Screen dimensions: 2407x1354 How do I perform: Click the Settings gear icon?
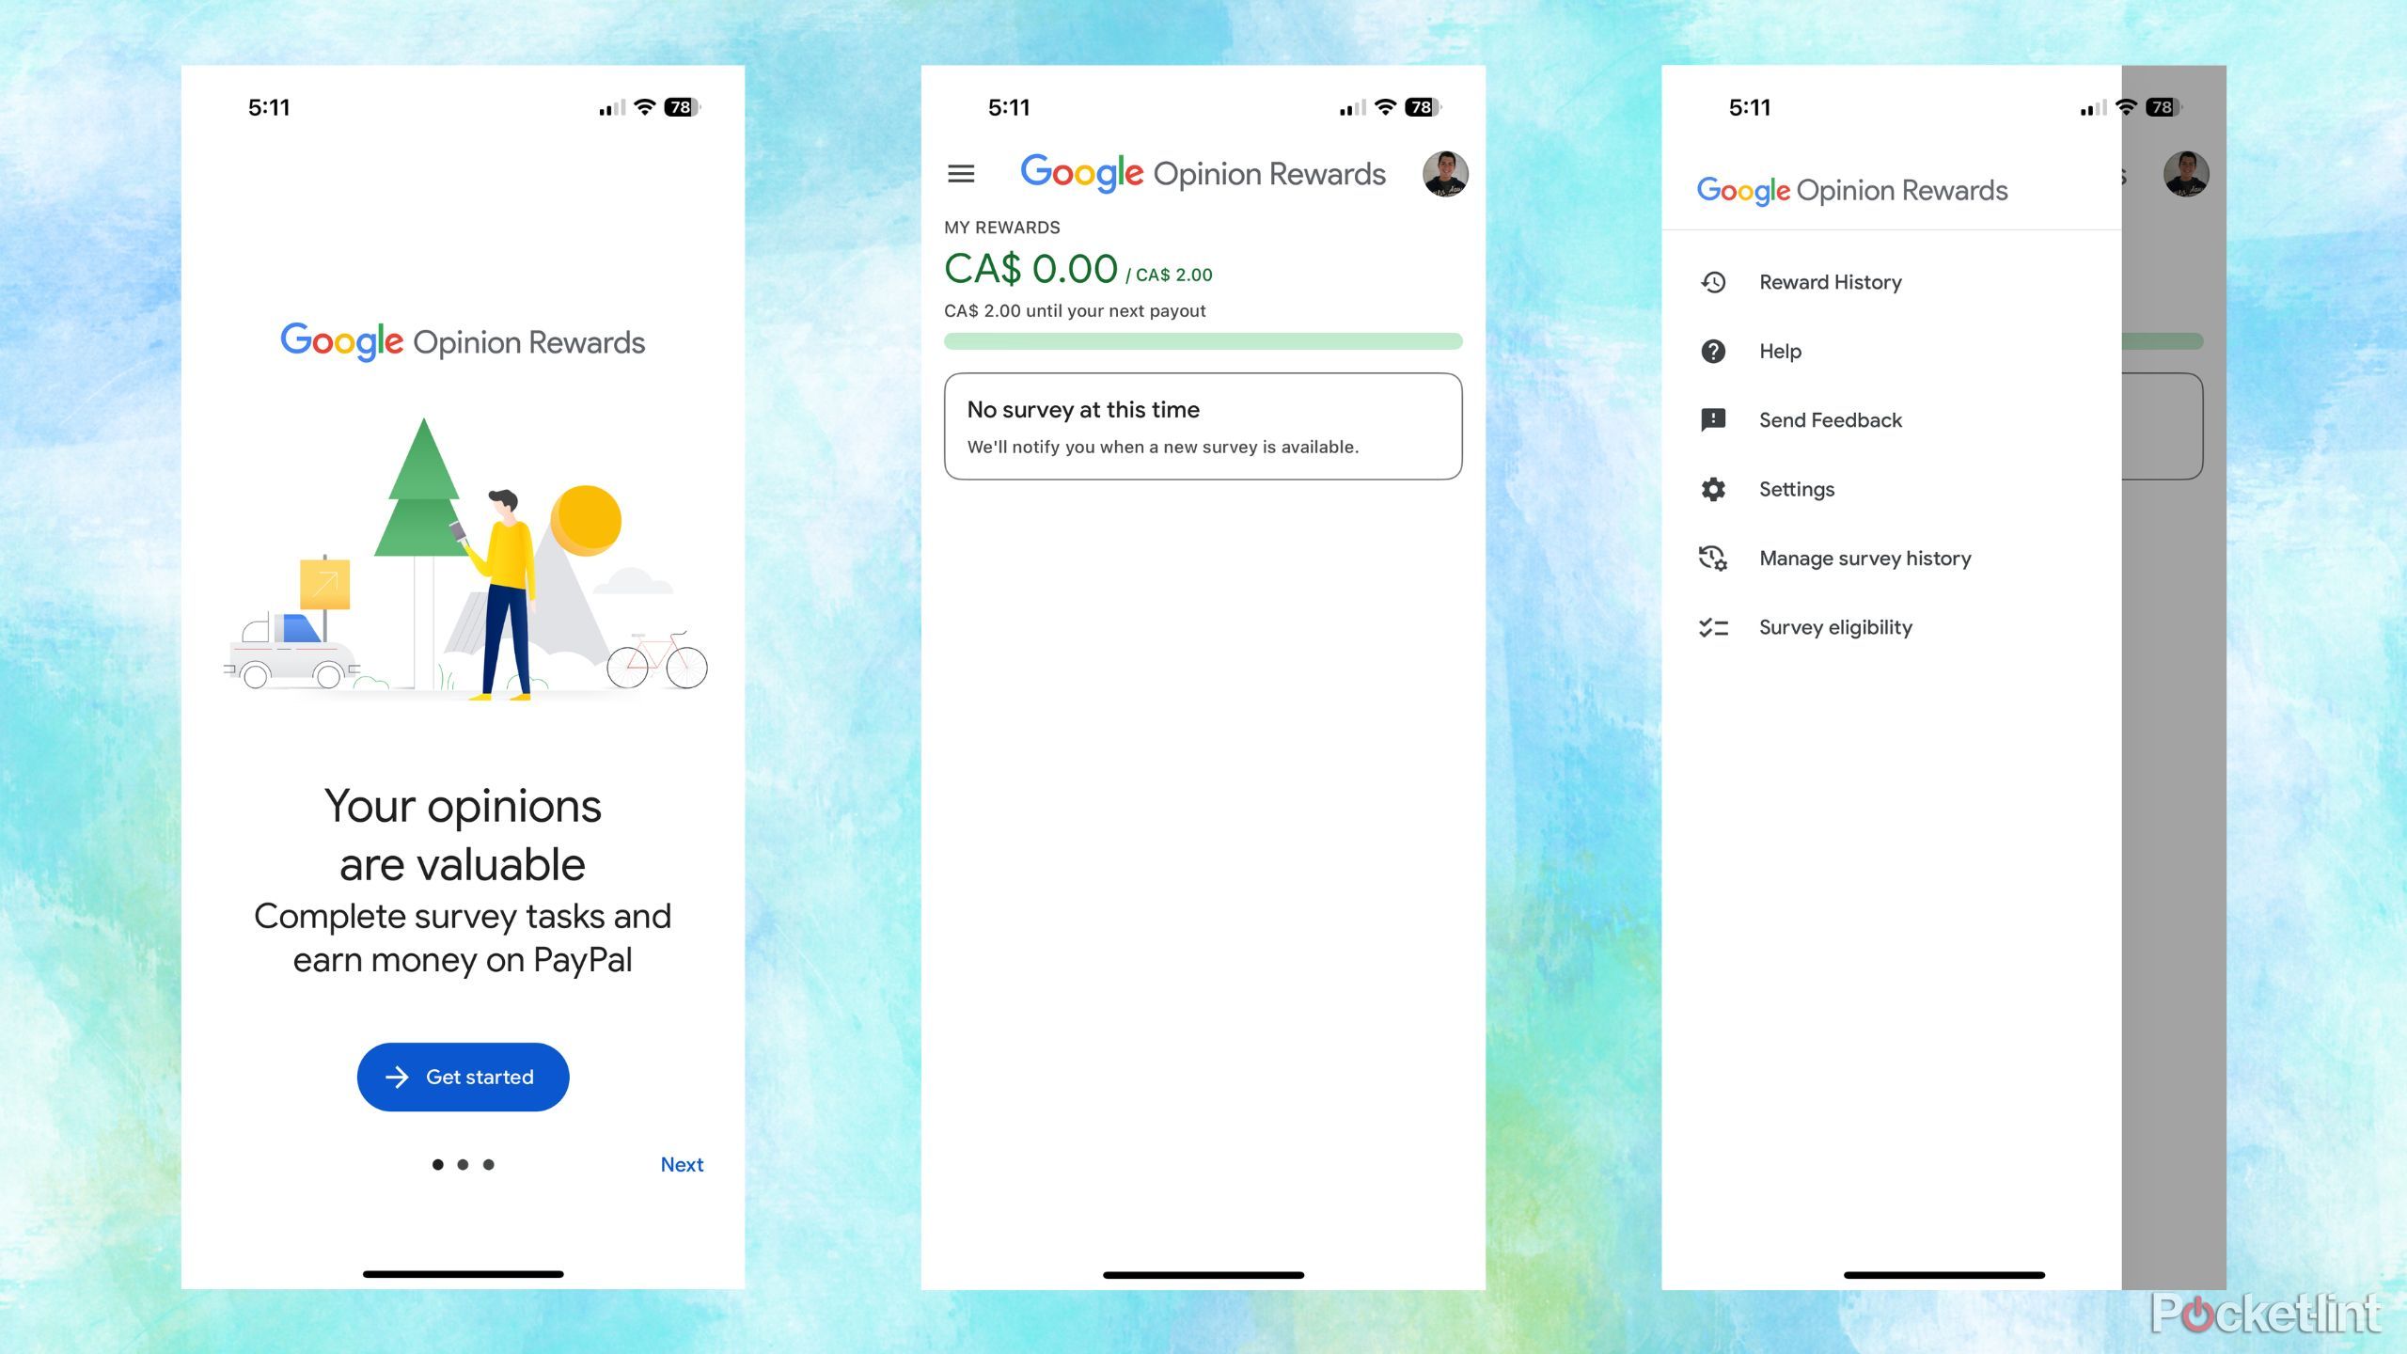click(x=1714, y=488)
